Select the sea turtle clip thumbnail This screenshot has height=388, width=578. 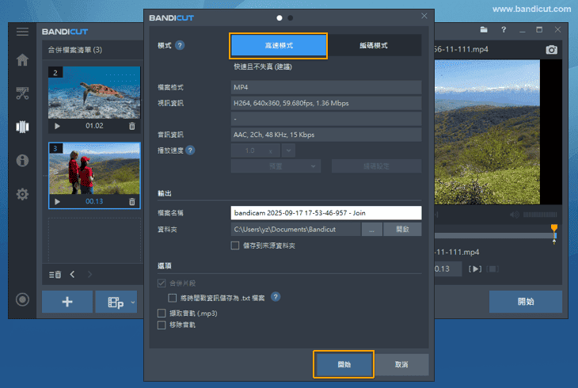(x=94, y=93)
